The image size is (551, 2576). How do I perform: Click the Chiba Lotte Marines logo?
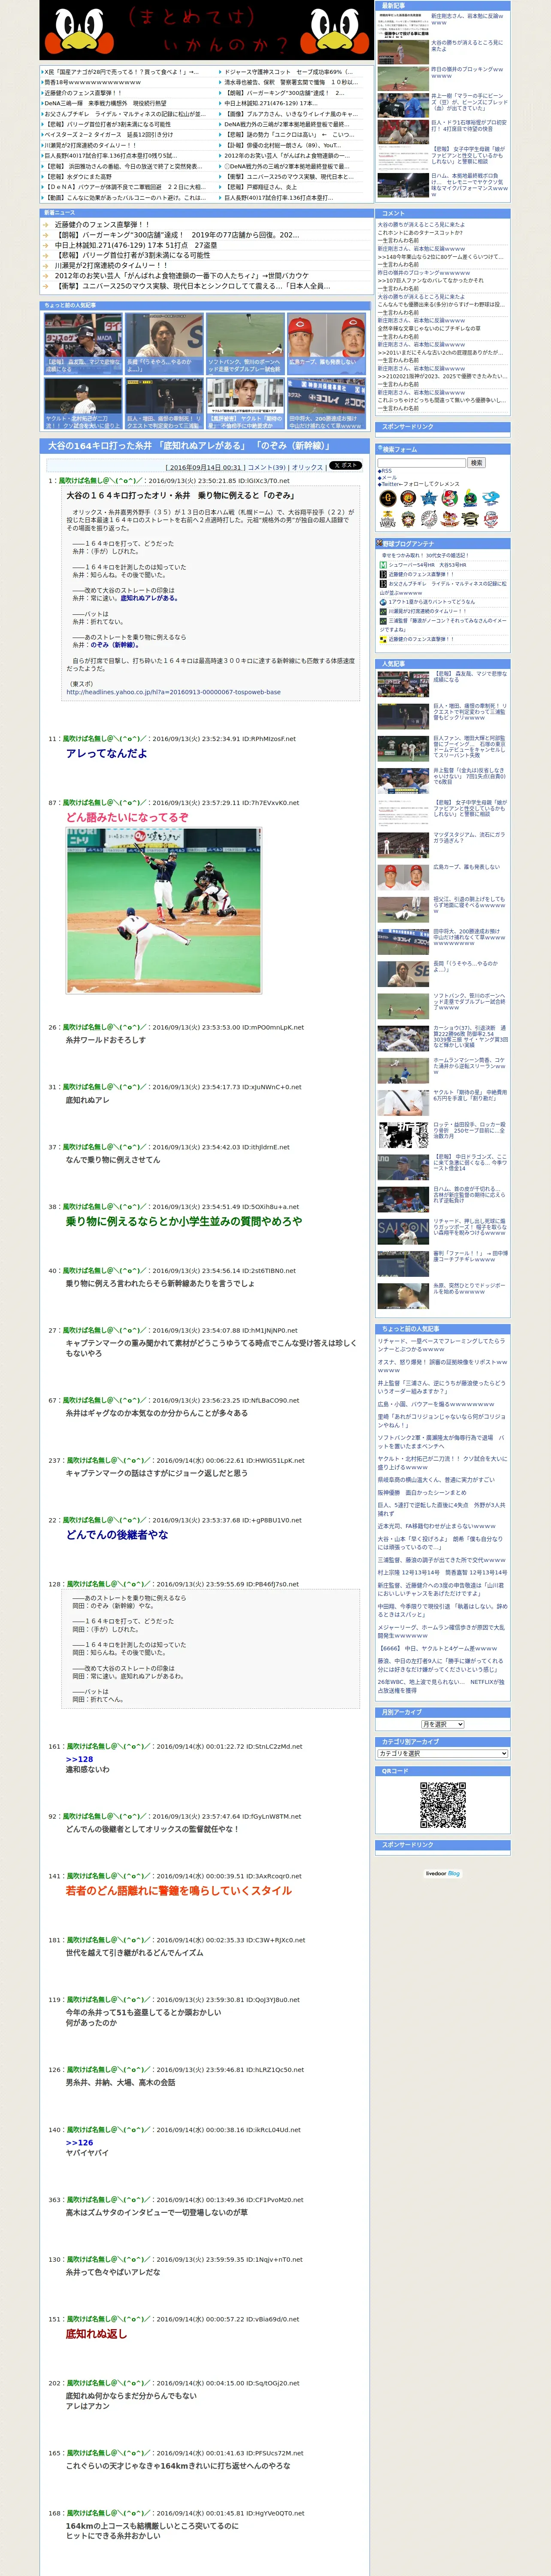pyautogui.click(x=429, y=519)
